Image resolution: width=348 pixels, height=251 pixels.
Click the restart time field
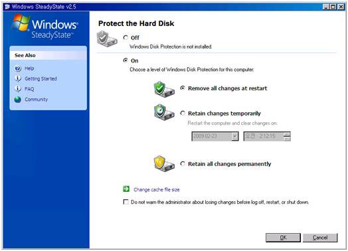click(x=267, y=136)
